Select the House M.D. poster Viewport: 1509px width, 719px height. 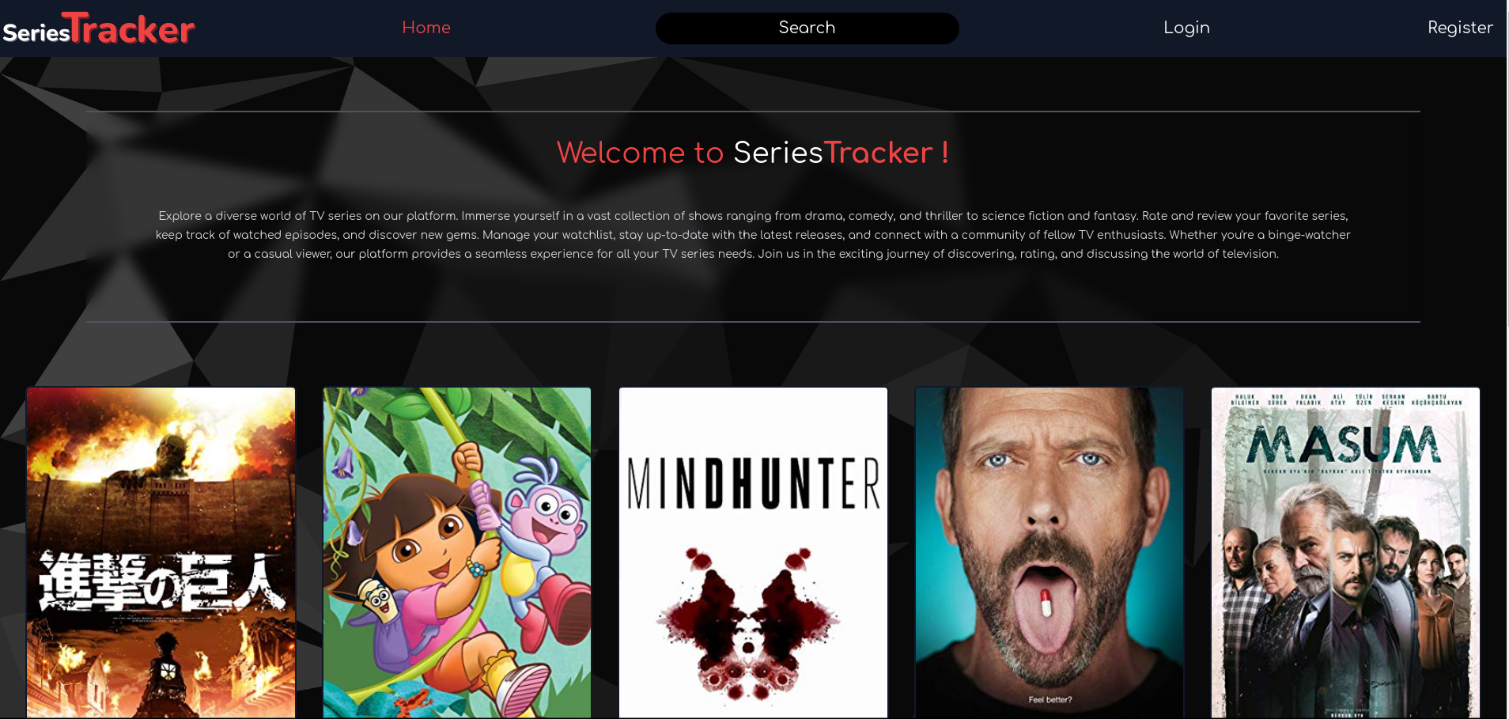[x=1049, y=553]
